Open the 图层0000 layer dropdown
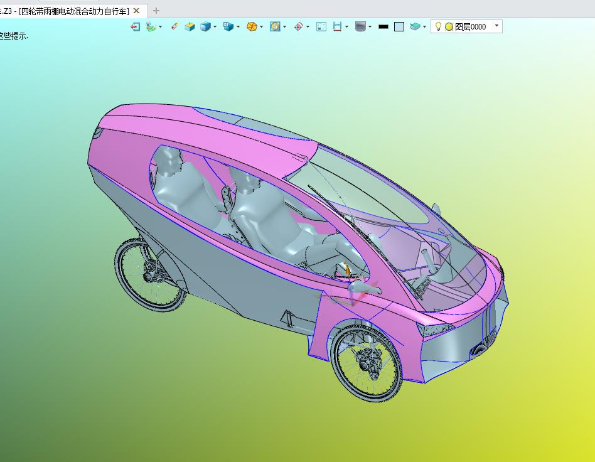The image size is (595, 462). (496, 26)
